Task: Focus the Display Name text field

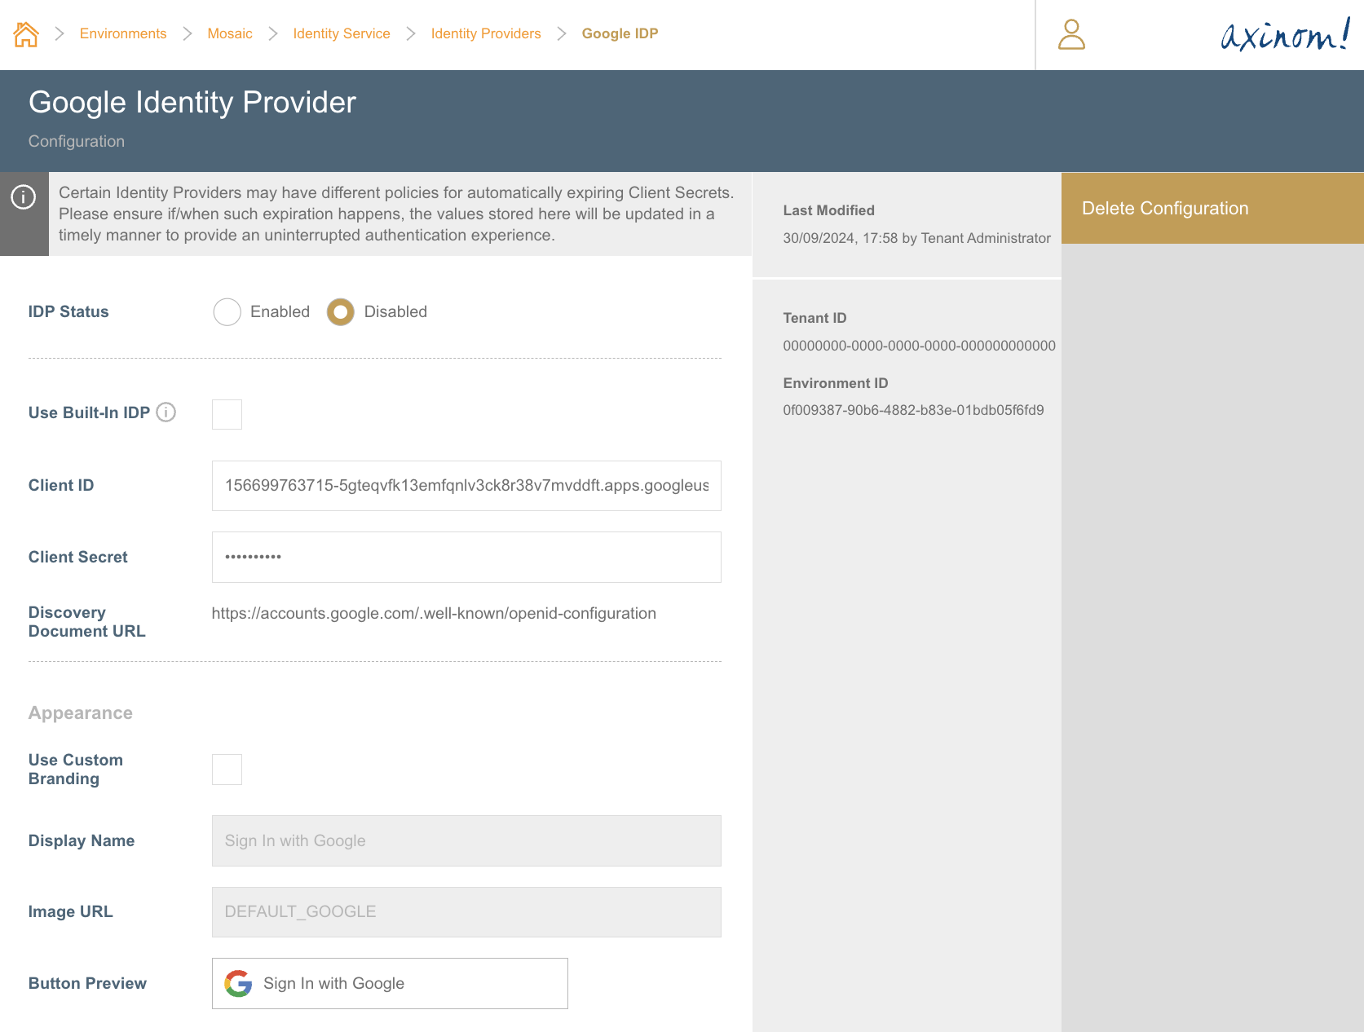Action: (466, 840)
